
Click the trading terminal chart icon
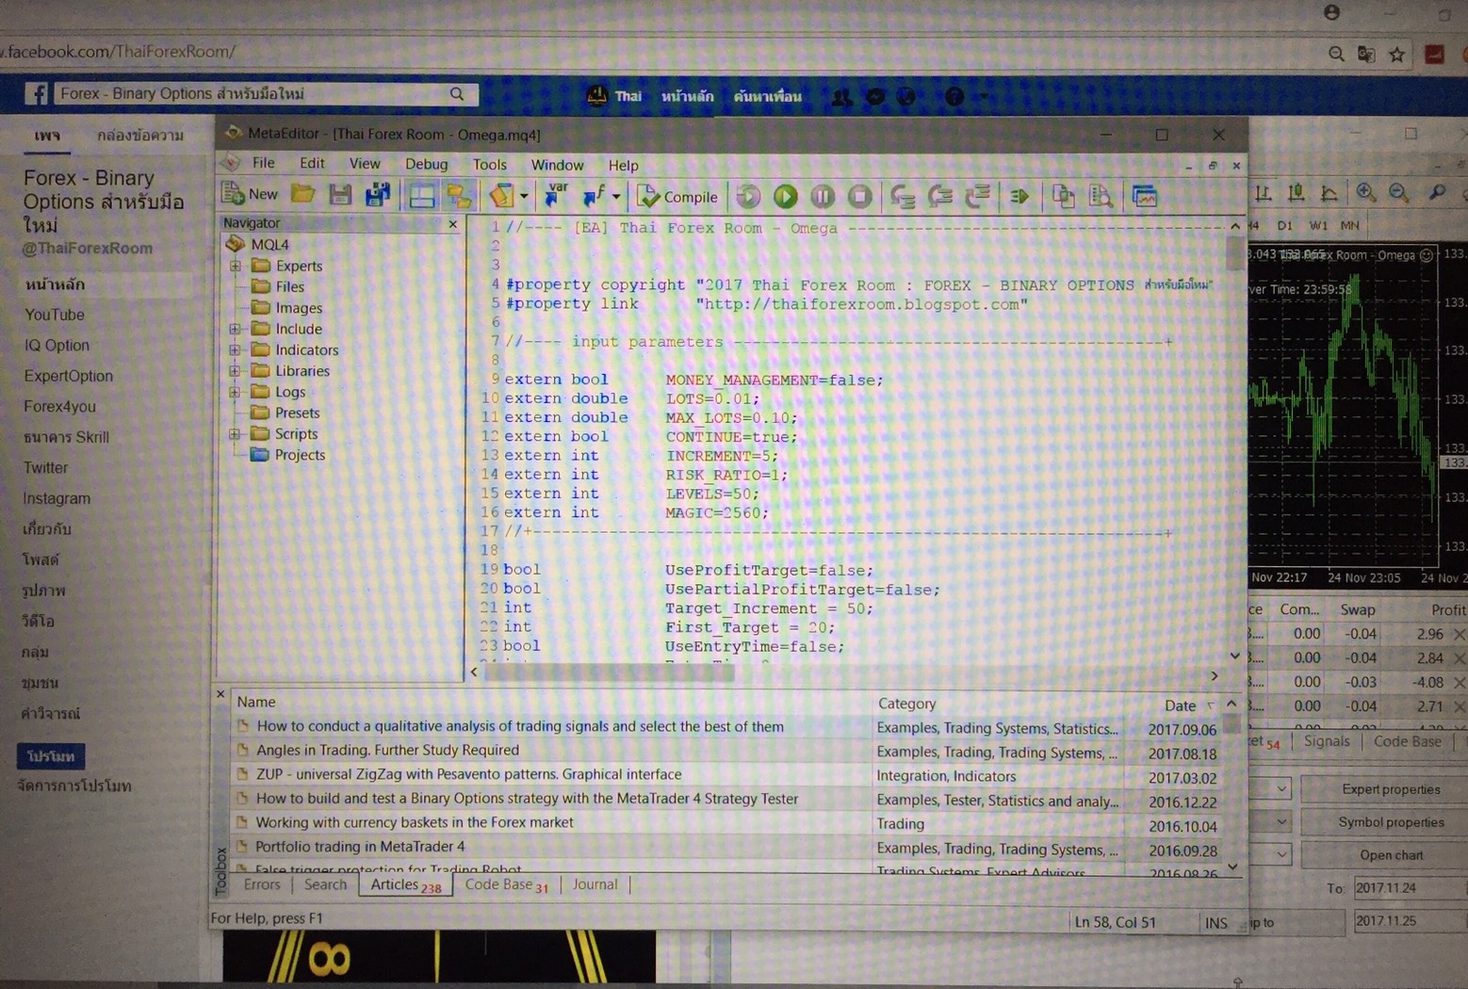[1144, 196]
